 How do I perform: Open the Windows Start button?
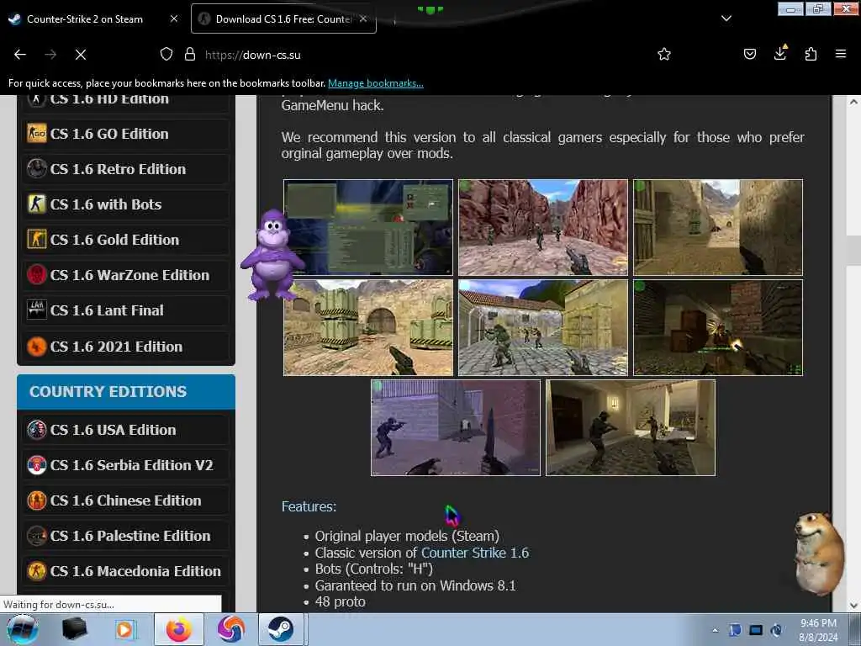(x=23, y=629)
